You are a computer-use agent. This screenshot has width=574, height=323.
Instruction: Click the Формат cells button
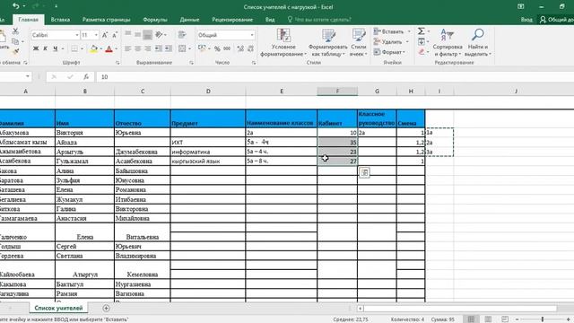389,52
